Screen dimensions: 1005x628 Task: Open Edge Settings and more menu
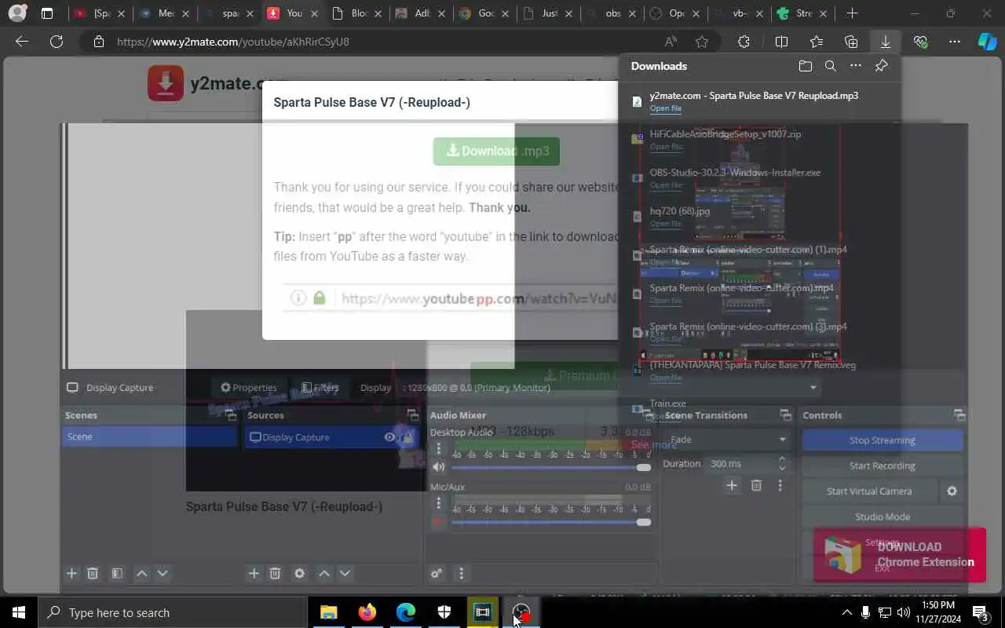954,42
